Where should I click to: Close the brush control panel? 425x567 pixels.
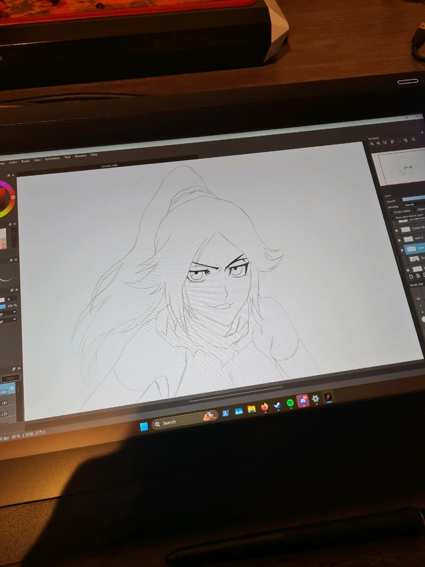16,290
